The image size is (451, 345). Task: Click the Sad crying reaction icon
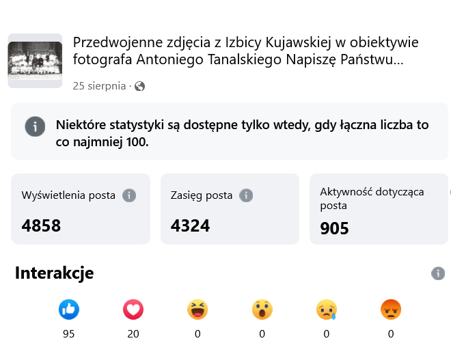(x=327, y=309)
